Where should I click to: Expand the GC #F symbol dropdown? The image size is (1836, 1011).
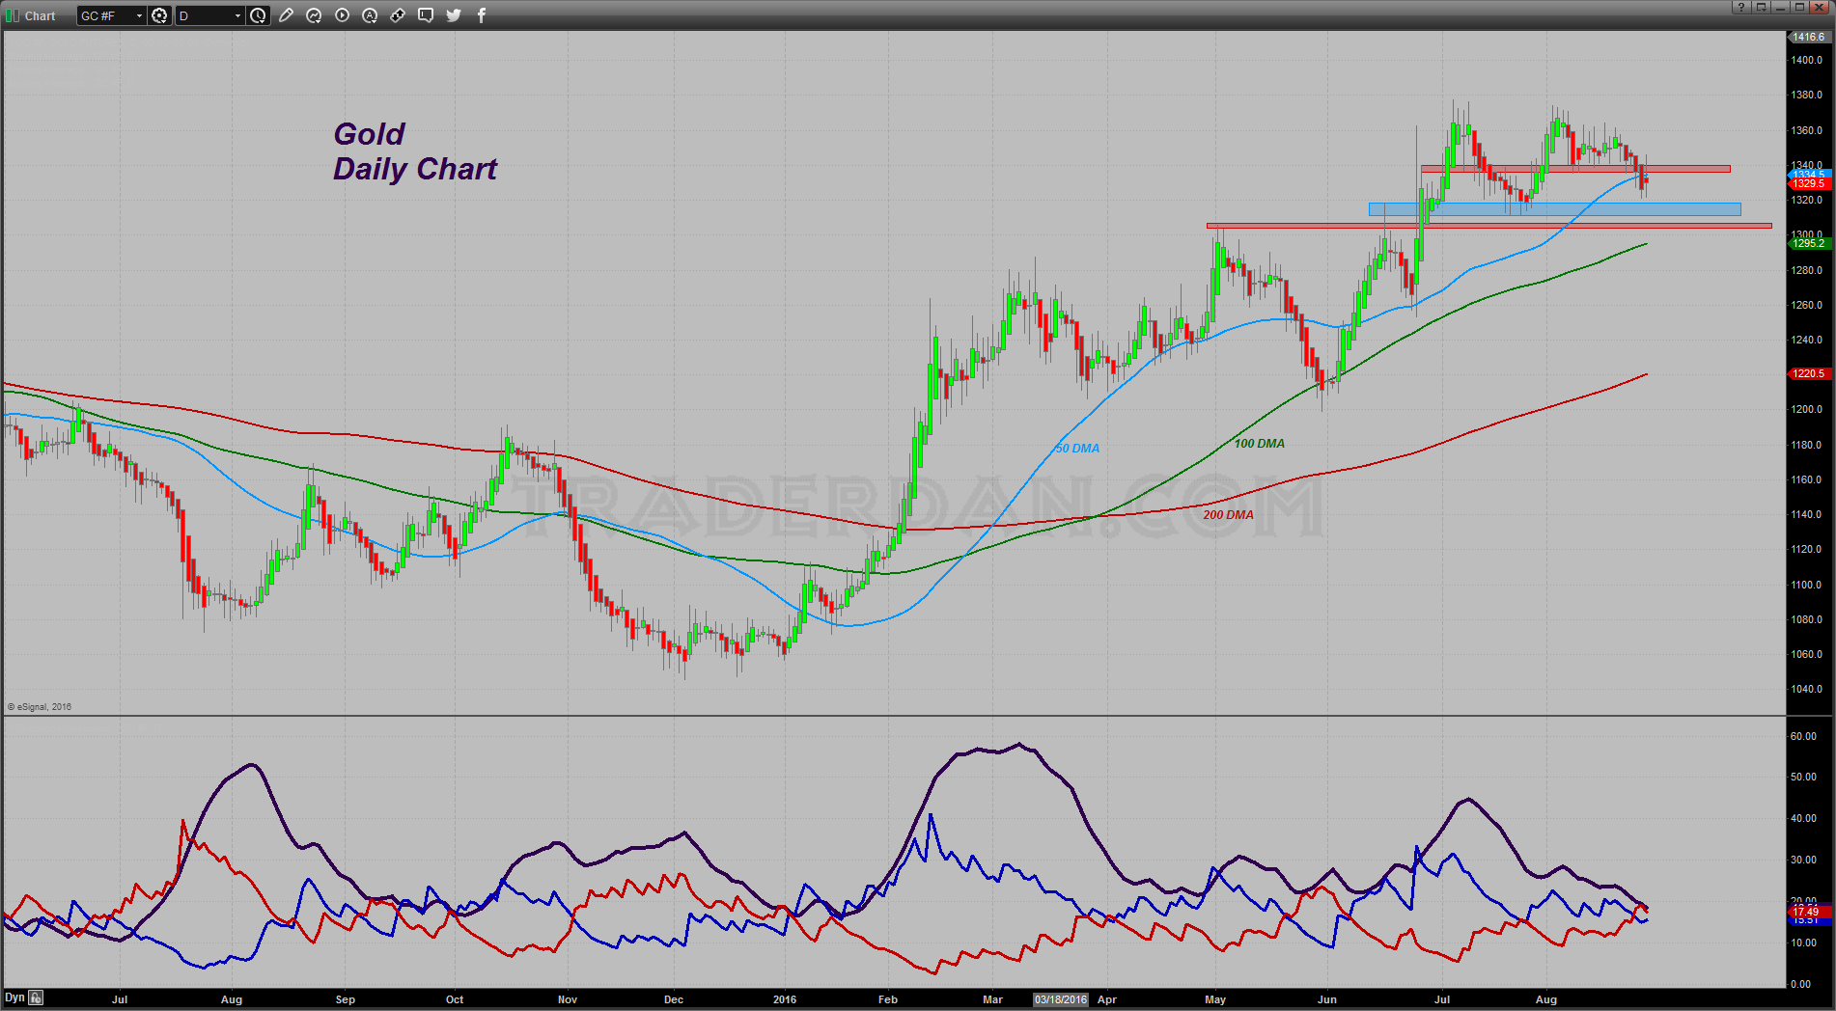point(139,15)
